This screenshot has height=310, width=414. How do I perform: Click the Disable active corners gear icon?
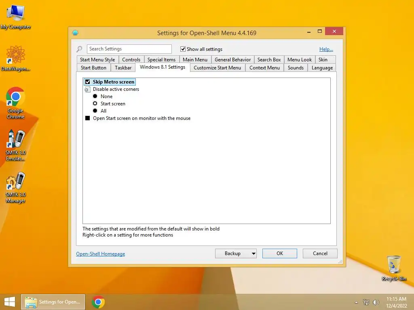pos(87,89)
